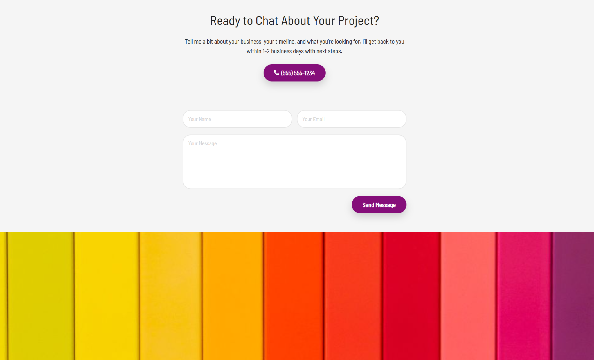Click the placeholder text reading Your Message
594x360 pixels.
click(x=202, y=143)
